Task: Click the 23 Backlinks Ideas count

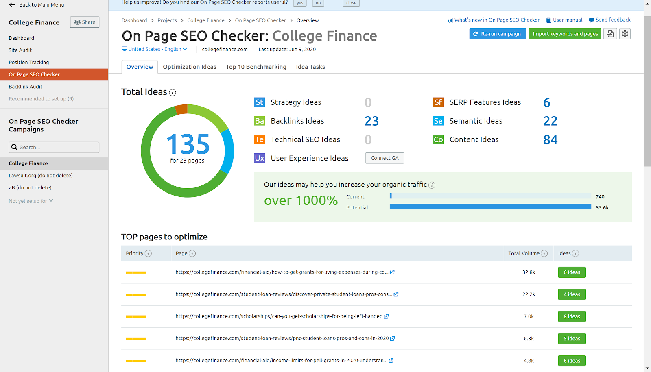Action: click(371, 121)
